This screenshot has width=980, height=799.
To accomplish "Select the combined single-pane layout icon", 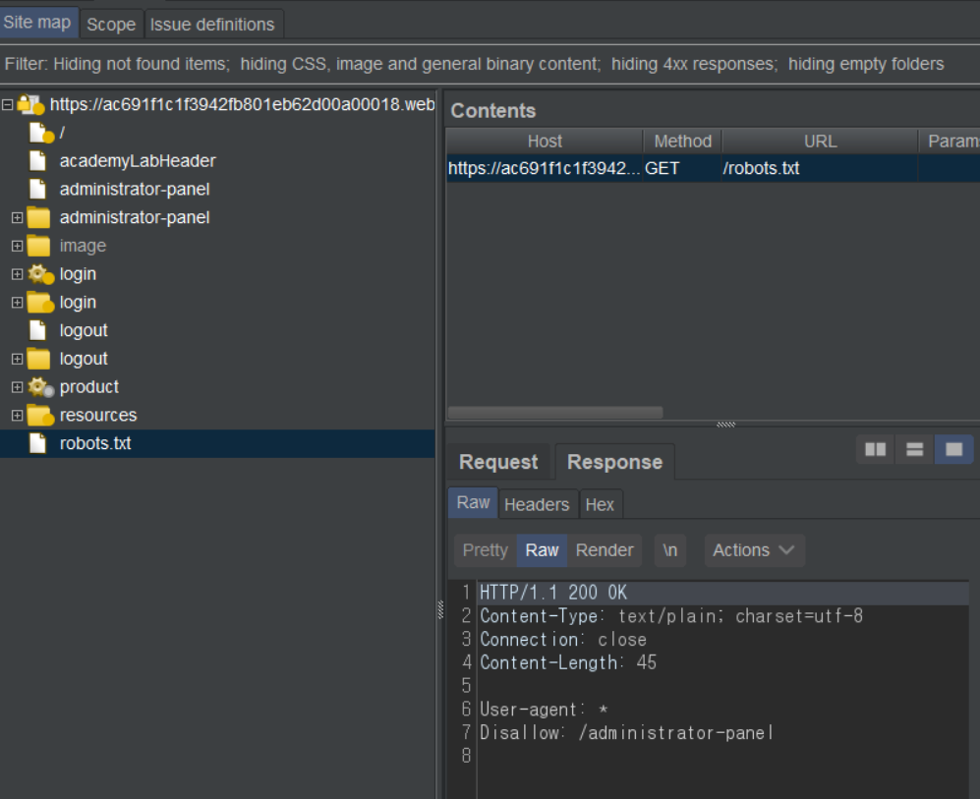I will [x=953, y=449].
